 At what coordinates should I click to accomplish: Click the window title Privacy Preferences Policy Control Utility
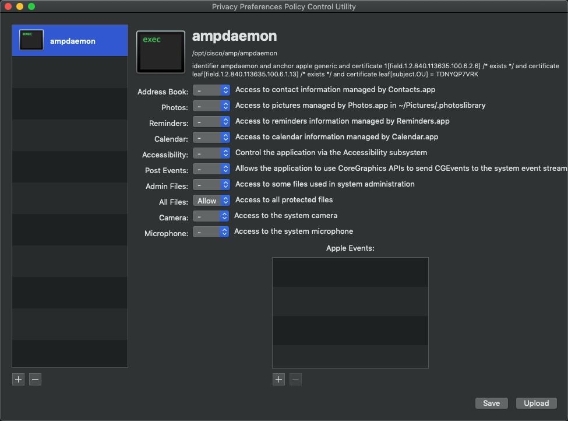click(x=284, y=6)
